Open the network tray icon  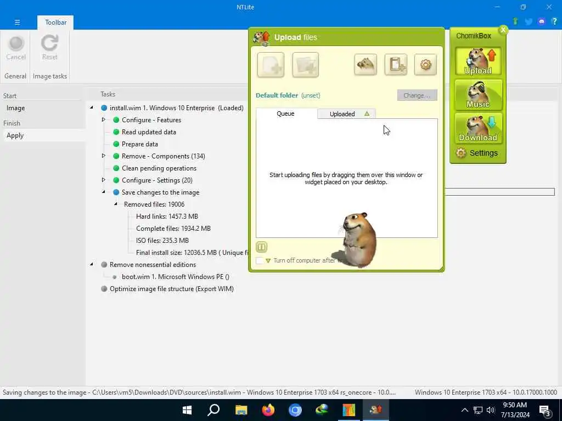point(478,410)
